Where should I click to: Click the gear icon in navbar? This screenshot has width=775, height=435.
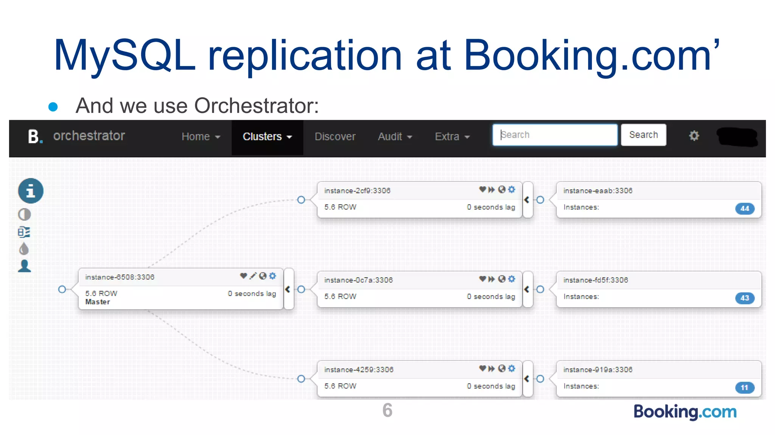click(694, 136)
